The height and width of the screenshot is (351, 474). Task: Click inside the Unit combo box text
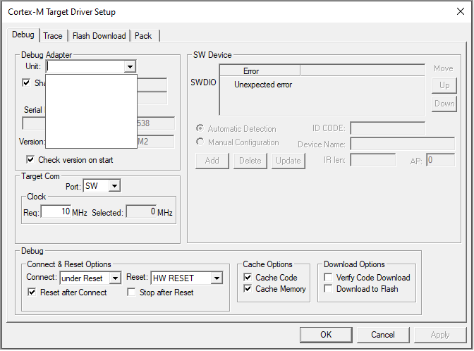click(x=85, y=66)
